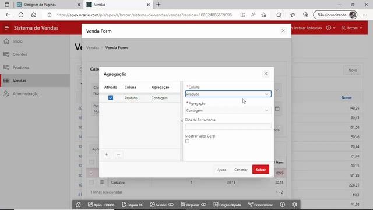Go back in browser history
Screen dimensions: 373x210
click(8, 15)
